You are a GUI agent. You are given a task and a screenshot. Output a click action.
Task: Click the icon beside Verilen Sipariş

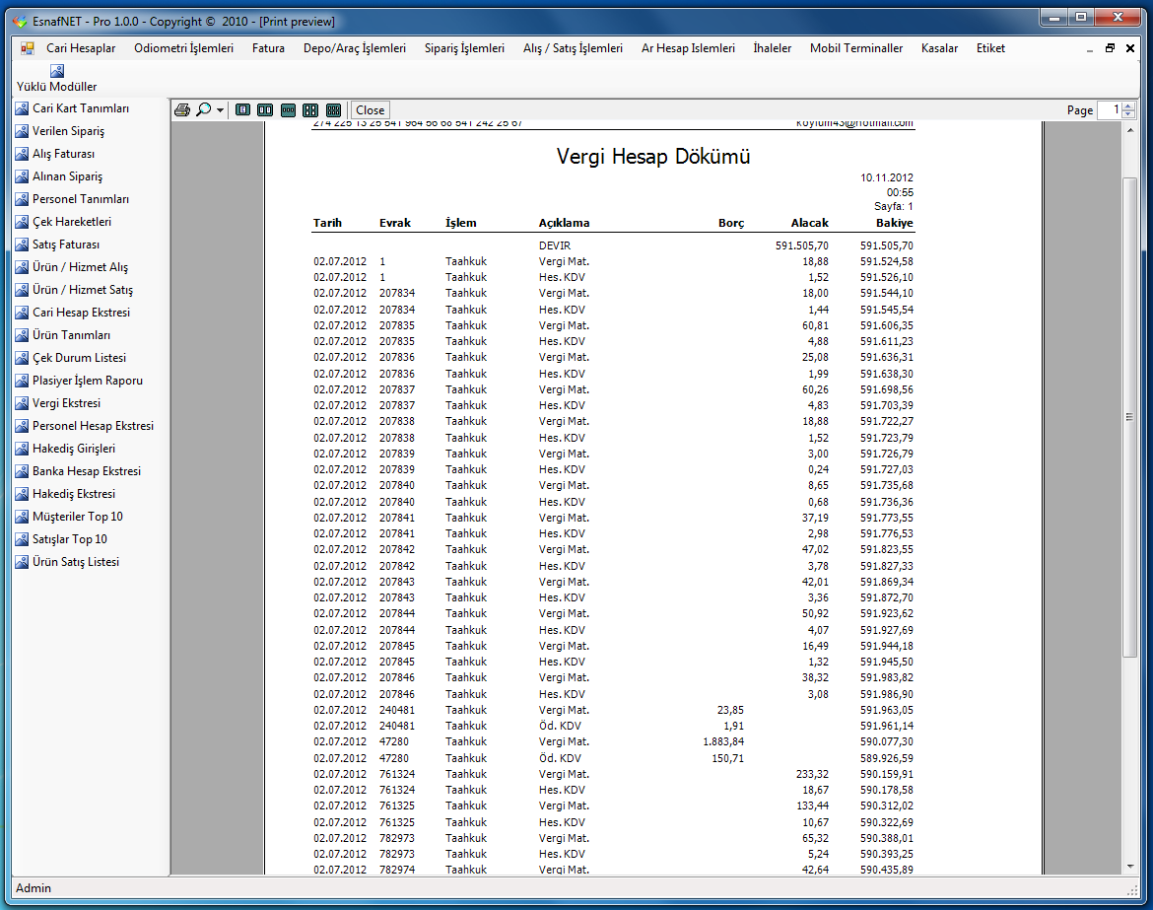(22, 132)
